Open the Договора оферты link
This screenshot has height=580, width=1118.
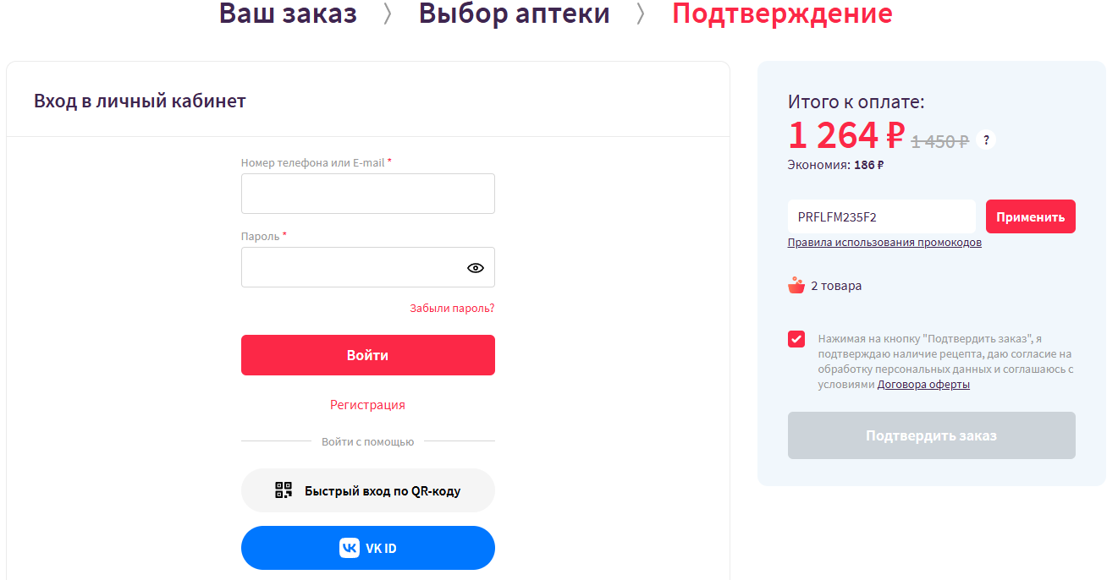pyautogui.click(x=923, y=385)
